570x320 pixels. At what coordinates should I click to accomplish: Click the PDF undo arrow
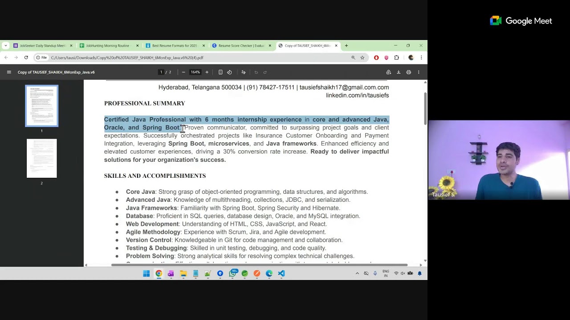coord(256,72)
